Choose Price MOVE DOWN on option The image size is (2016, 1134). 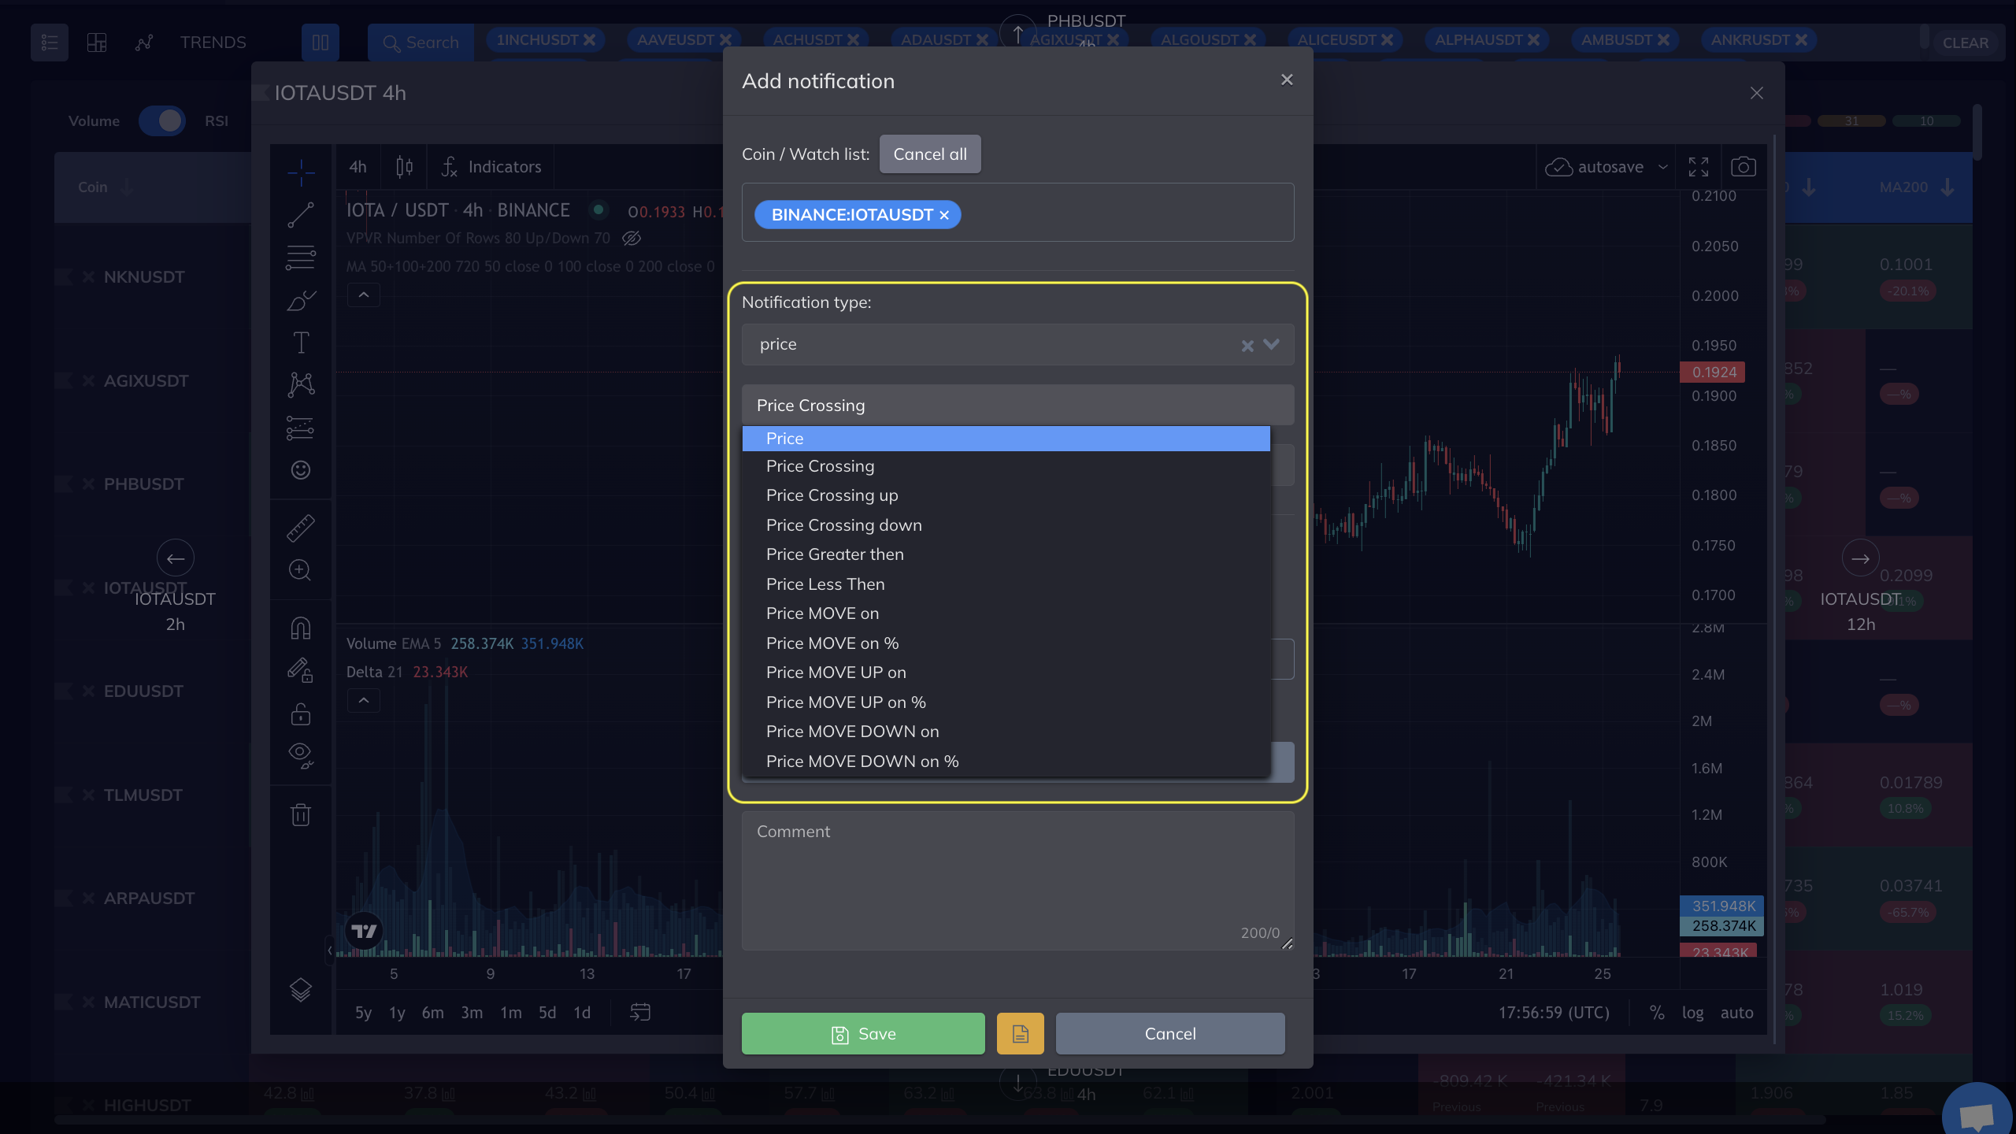(1006, 732)
